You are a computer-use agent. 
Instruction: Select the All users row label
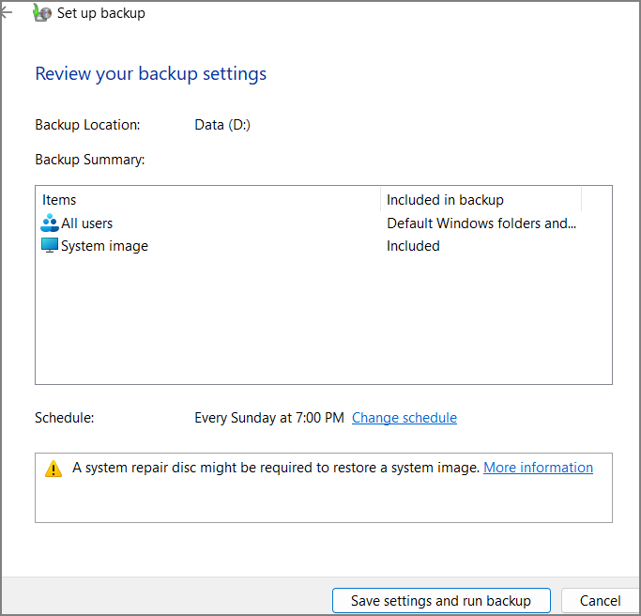(x=86, y=223)
